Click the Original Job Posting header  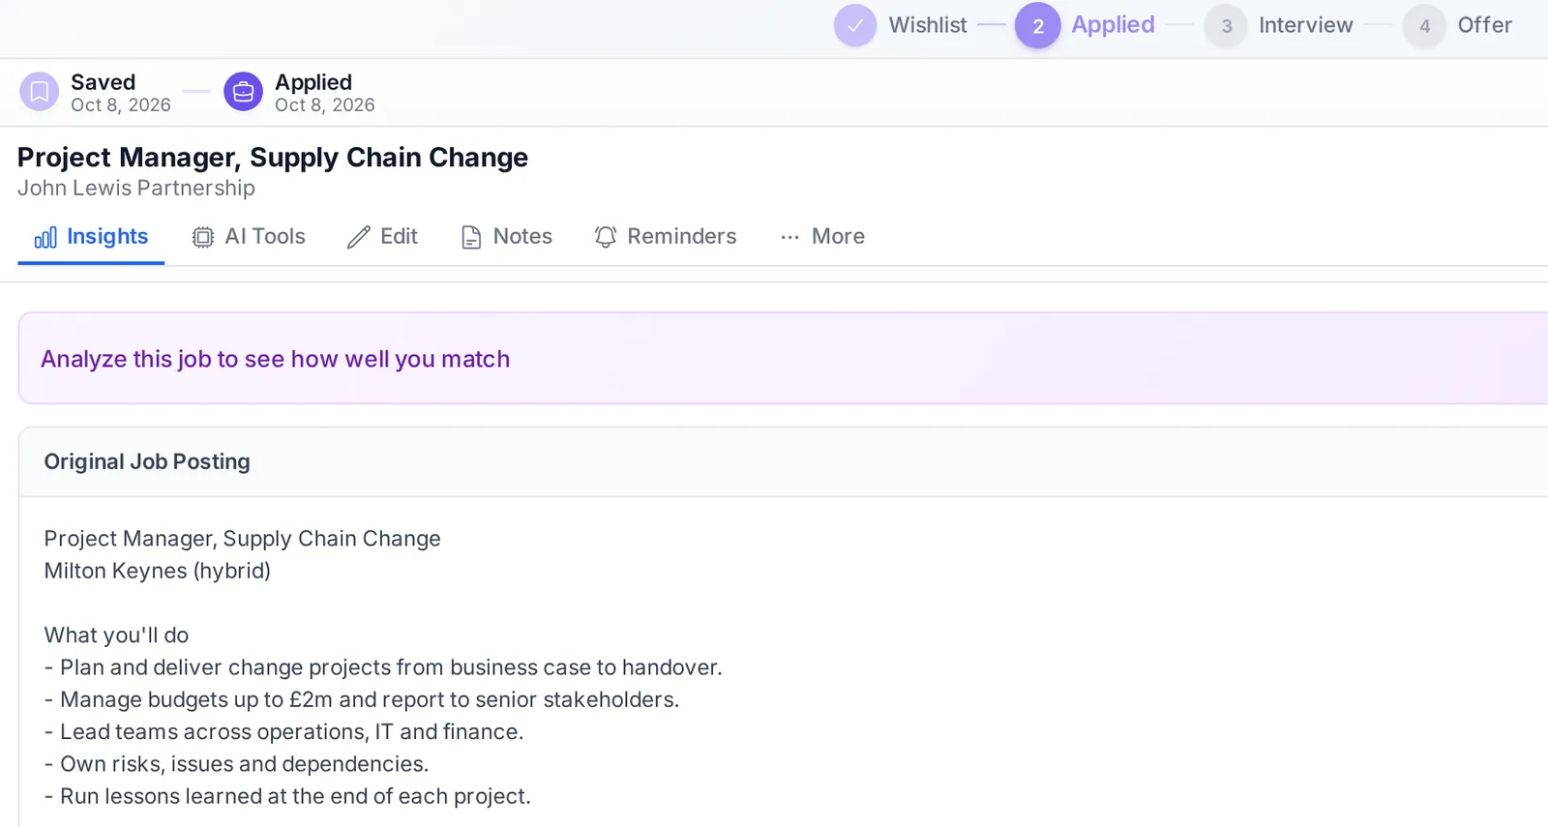pyautogui.click(x=147, y=461)
